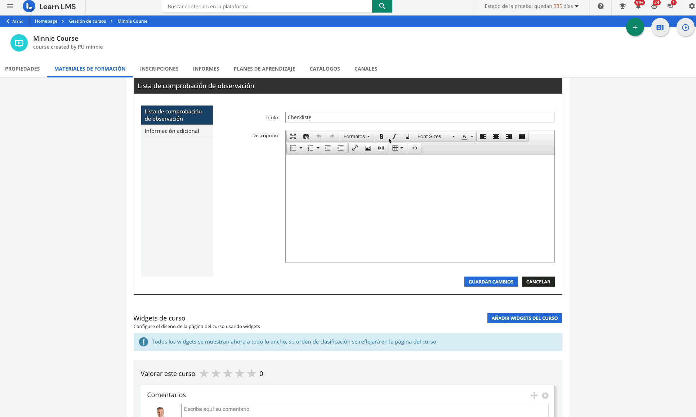This screenshot has width=696, height=417.
Task: Insert media video in description
Action: point(381,148)
